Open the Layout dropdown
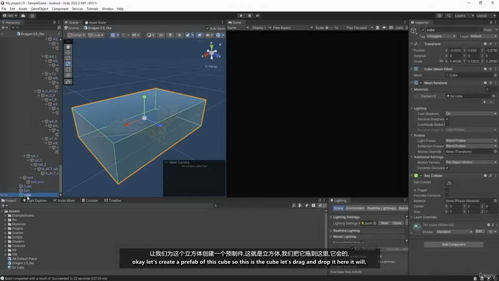This screenshot has width=499, height=281. (x=486, y=15)
